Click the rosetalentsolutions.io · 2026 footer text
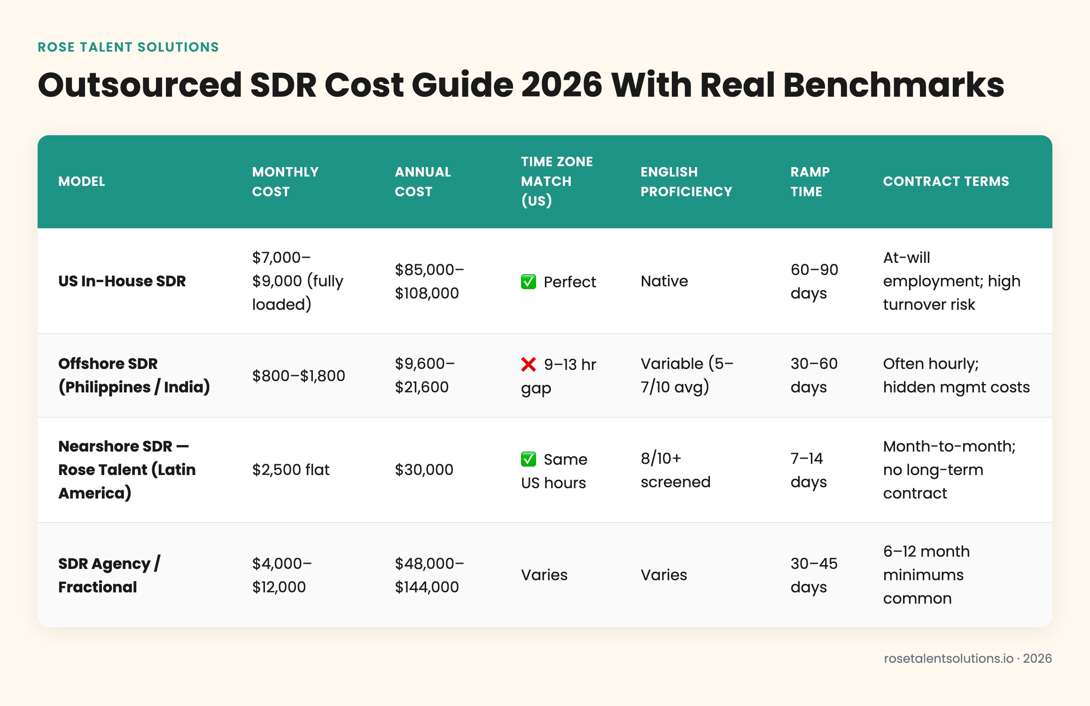Viewport: 1090px width, 706px height. [968, 658]
